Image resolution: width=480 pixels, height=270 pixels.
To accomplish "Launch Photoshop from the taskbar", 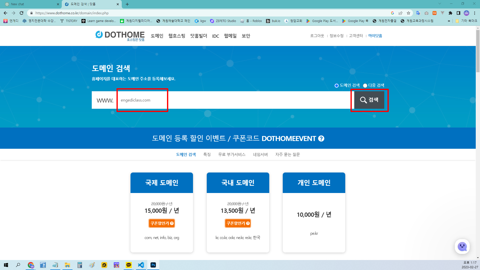I will pyautogui.click(x=153, y=265).
